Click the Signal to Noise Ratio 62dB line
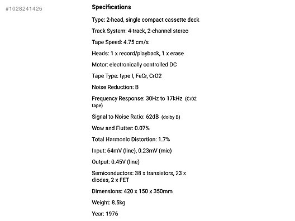The width and height of the screenshot is (295, 221). click(x=125, y=117)
